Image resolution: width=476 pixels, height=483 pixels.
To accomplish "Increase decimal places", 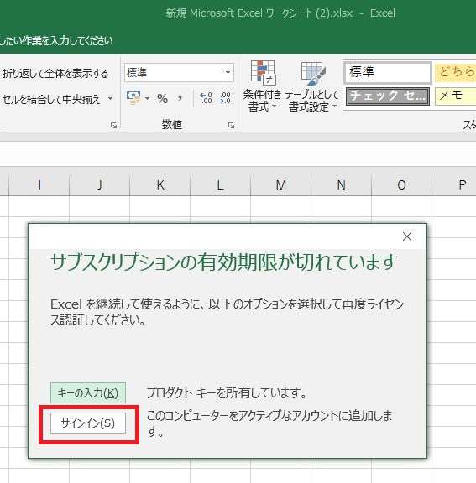I will (x=206, y=98).
